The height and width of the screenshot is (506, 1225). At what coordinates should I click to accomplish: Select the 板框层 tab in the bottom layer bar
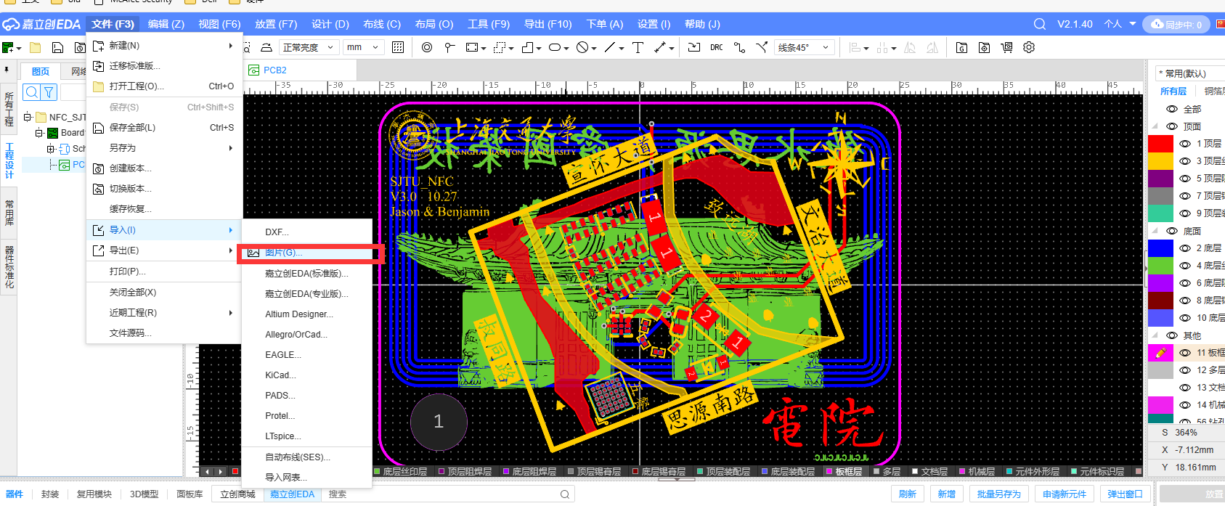pos(845,472)
